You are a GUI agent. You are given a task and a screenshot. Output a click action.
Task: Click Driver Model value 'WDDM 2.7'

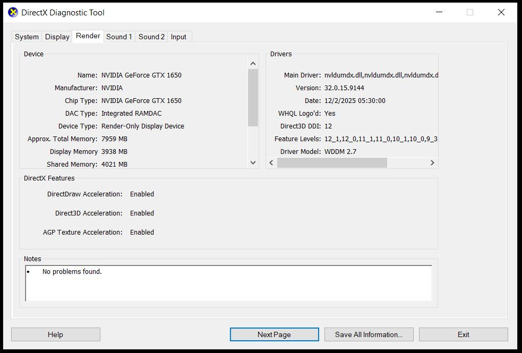click(x=340, y=152)
